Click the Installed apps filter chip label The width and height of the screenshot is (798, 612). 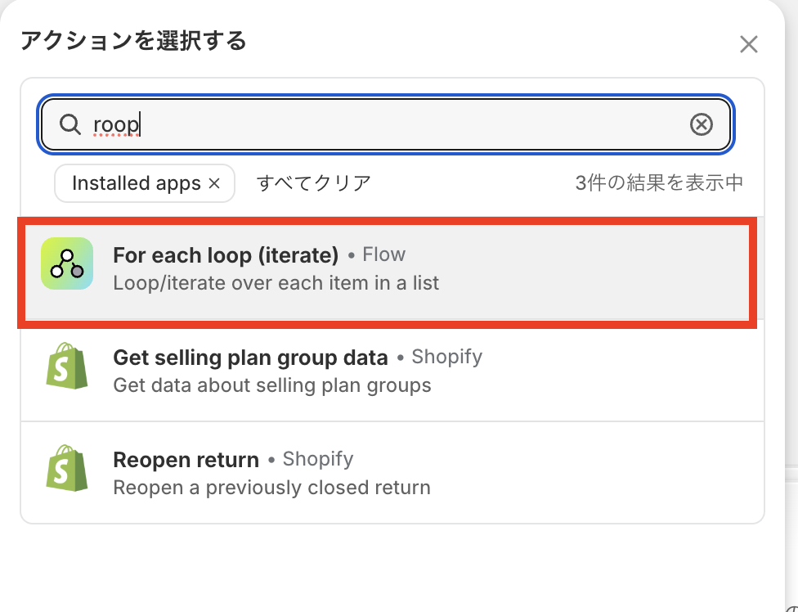pyautogui.click(x=136, y=183)
